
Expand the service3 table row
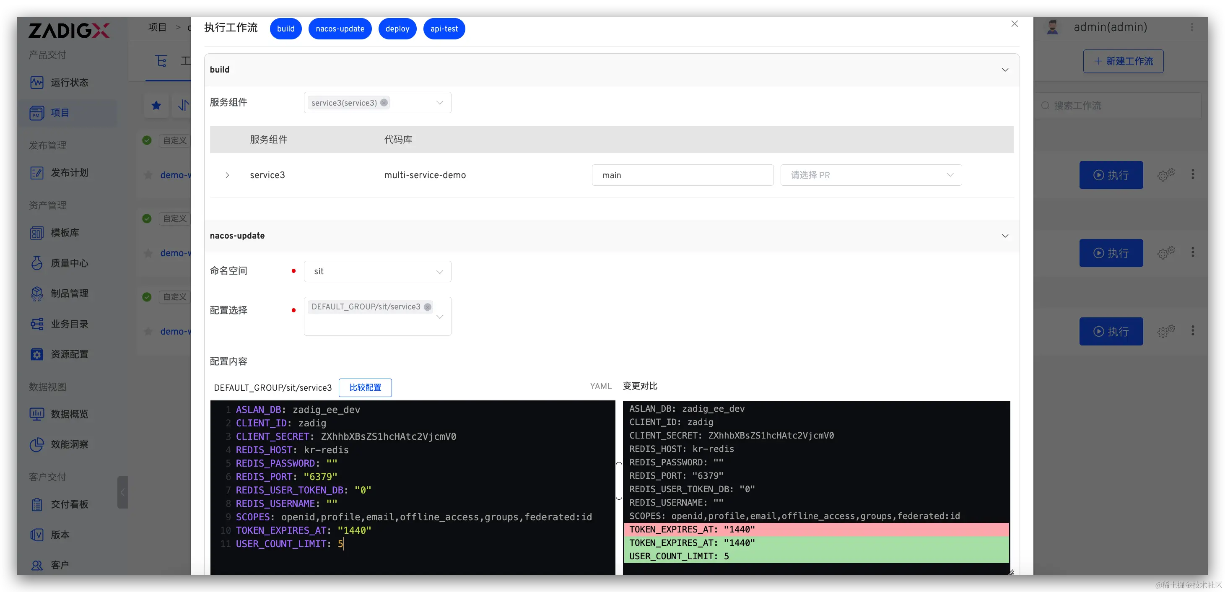tap(227, 175)
